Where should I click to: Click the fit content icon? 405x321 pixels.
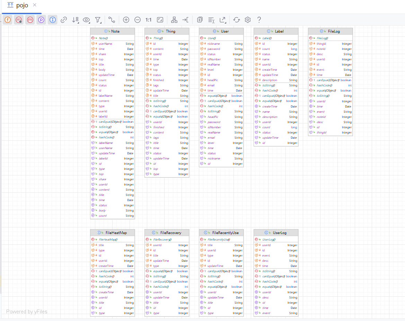point(160,20)
